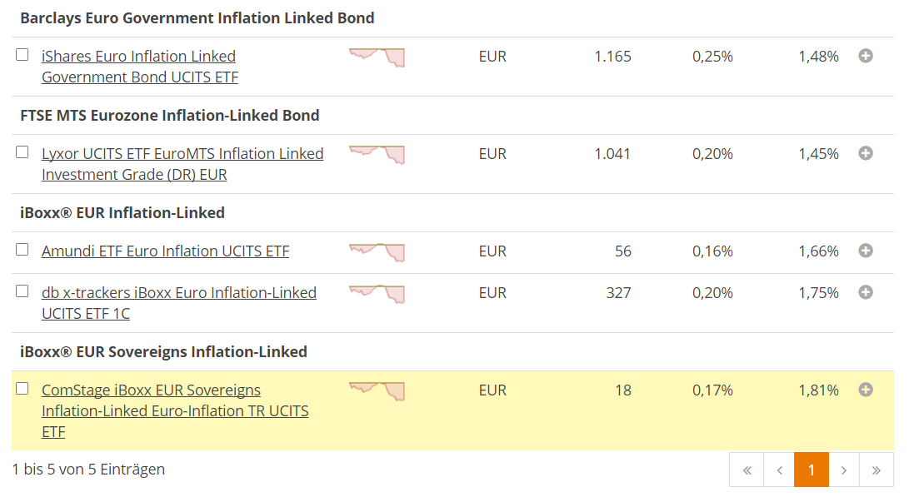Check the Amundi ETF Euro Inflation box

(22, 250)
